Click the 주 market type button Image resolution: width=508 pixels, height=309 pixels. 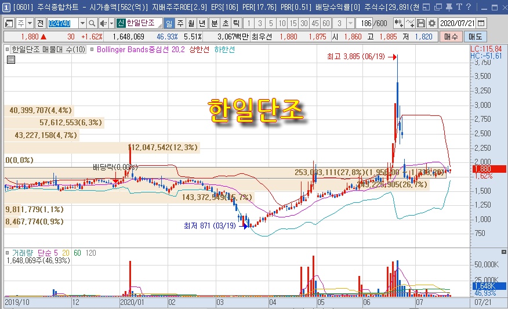click(x=21, y=23)
